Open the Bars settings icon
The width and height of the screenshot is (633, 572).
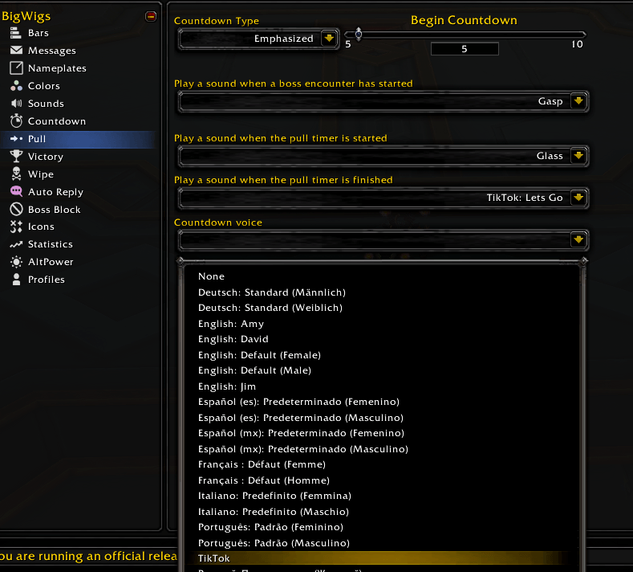click(16, 33)
